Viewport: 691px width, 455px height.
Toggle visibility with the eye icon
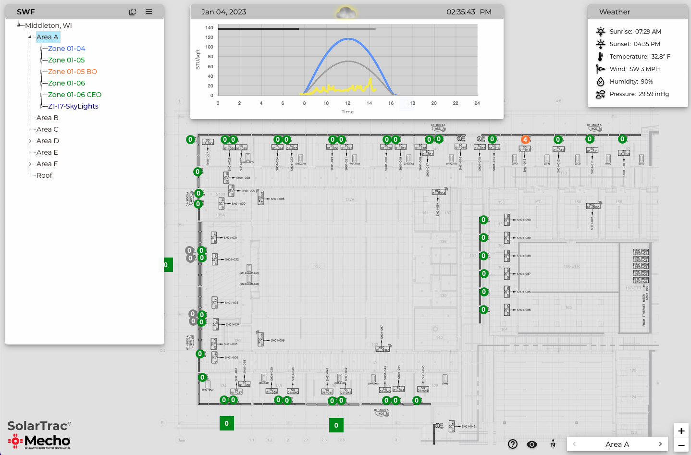(532, 444)
